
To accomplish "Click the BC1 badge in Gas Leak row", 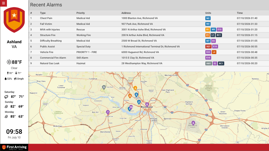I will pyautogui.click(x=221, y=63).
